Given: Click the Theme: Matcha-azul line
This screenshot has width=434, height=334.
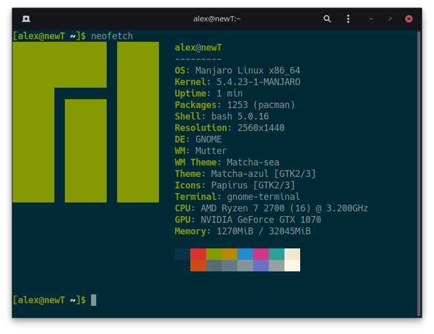Looking at the screenshot, I should click(x=245, y=174).
